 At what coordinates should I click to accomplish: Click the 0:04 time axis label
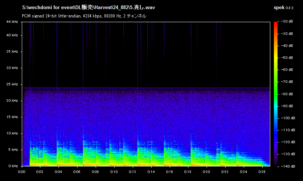(x=58, y=172)
